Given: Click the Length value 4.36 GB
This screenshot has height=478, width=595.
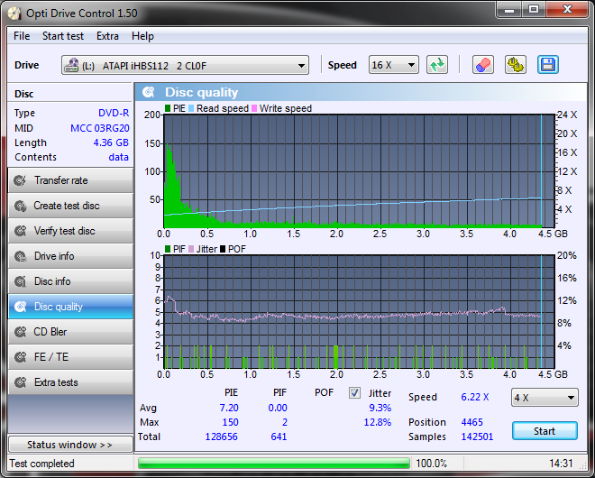Looking at the screenshot, I should tap(111, 142).
